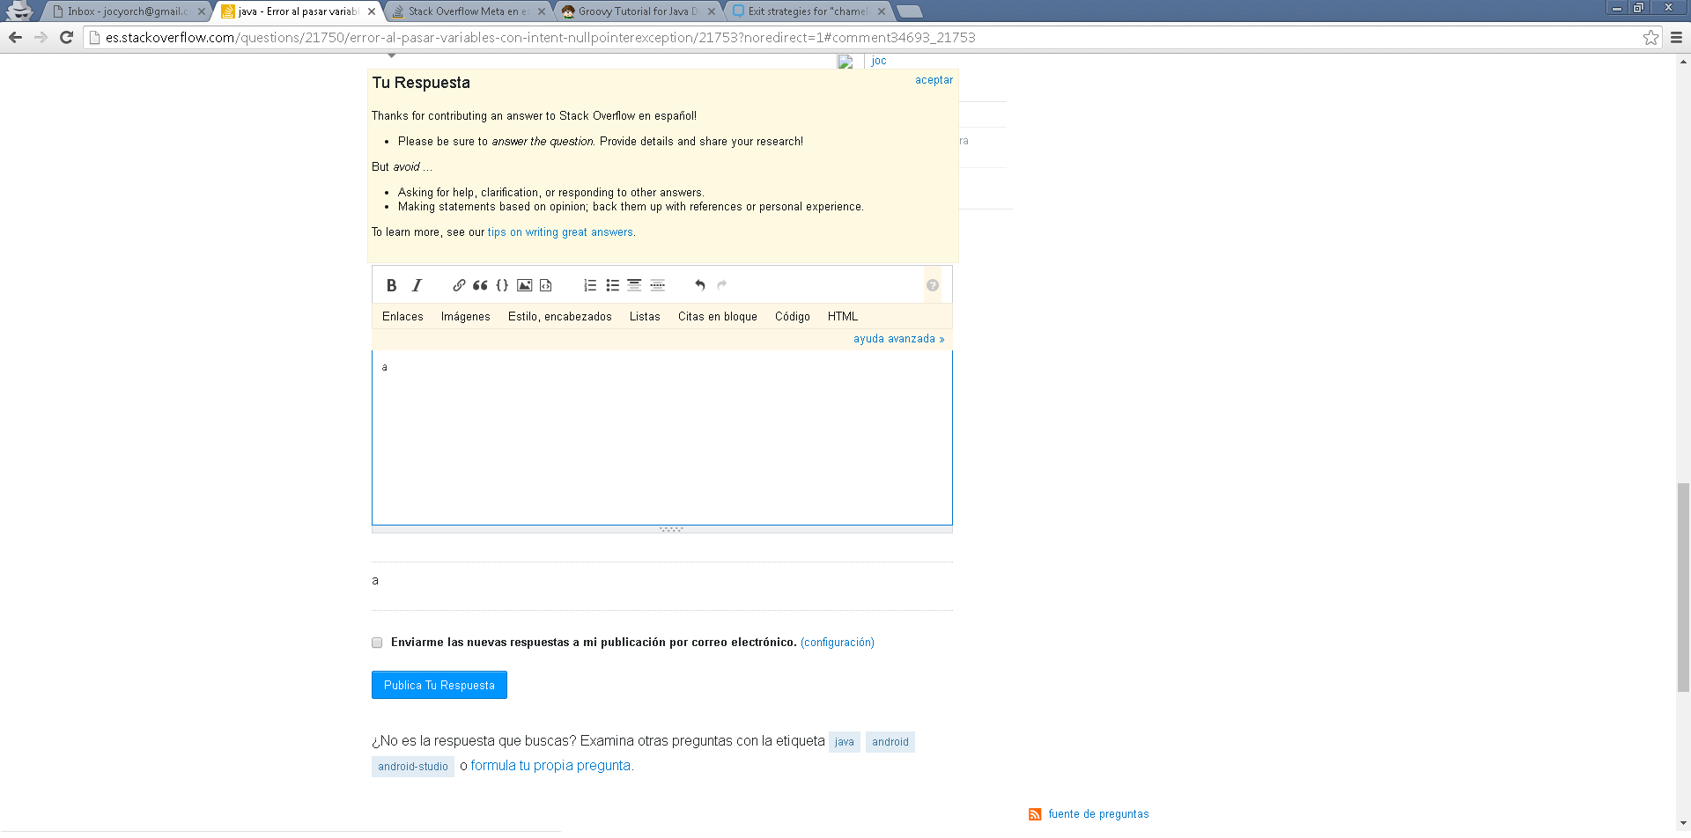Viewport: 1691px width, 838px height.
Task: Click scrollbar down arrow
Action: pos(1683,823)
